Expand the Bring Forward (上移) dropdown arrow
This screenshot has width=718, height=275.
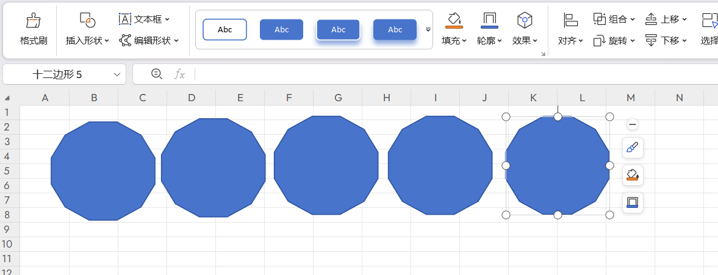(x=684, y=20)
